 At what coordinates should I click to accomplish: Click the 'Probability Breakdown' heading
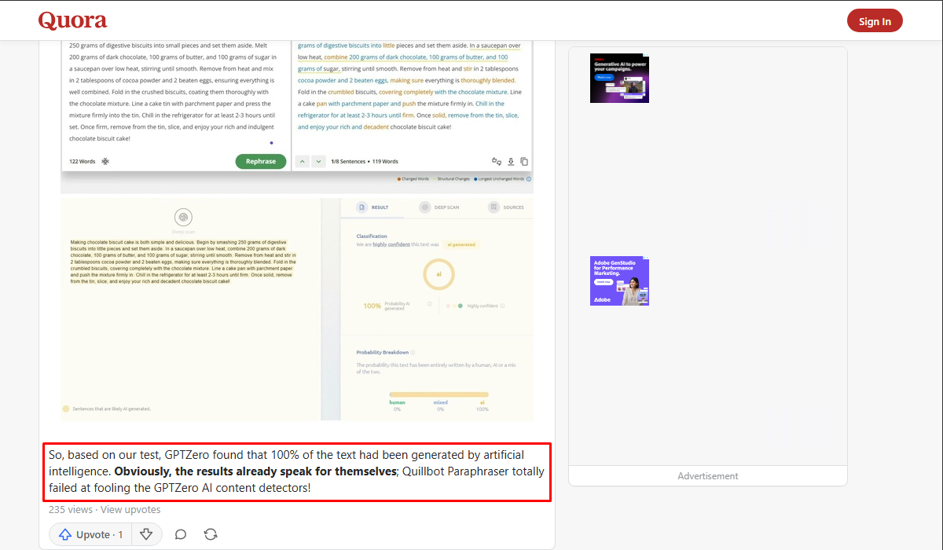coord(383,352)
